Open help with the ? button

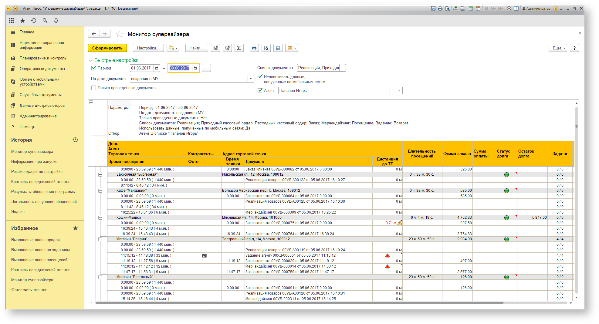[x=574, y=48]
